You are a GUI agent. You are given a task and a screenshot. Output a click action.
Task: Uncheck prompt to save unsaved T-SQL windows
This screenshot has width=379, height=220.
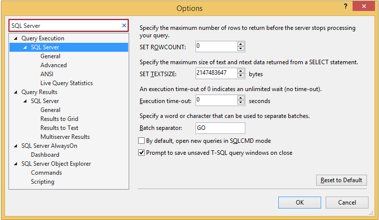[x=142, y=153]
